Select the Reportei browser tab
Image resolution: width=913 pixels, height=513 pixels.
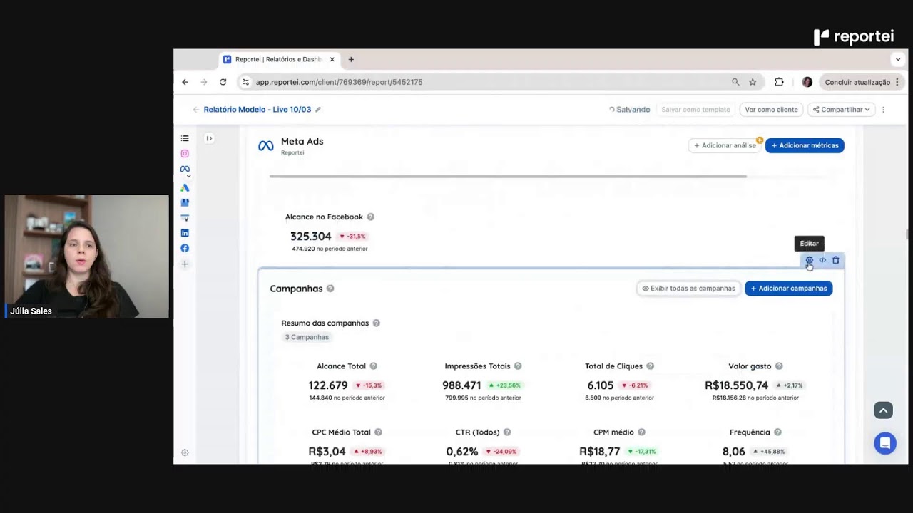tap(278, 59)
